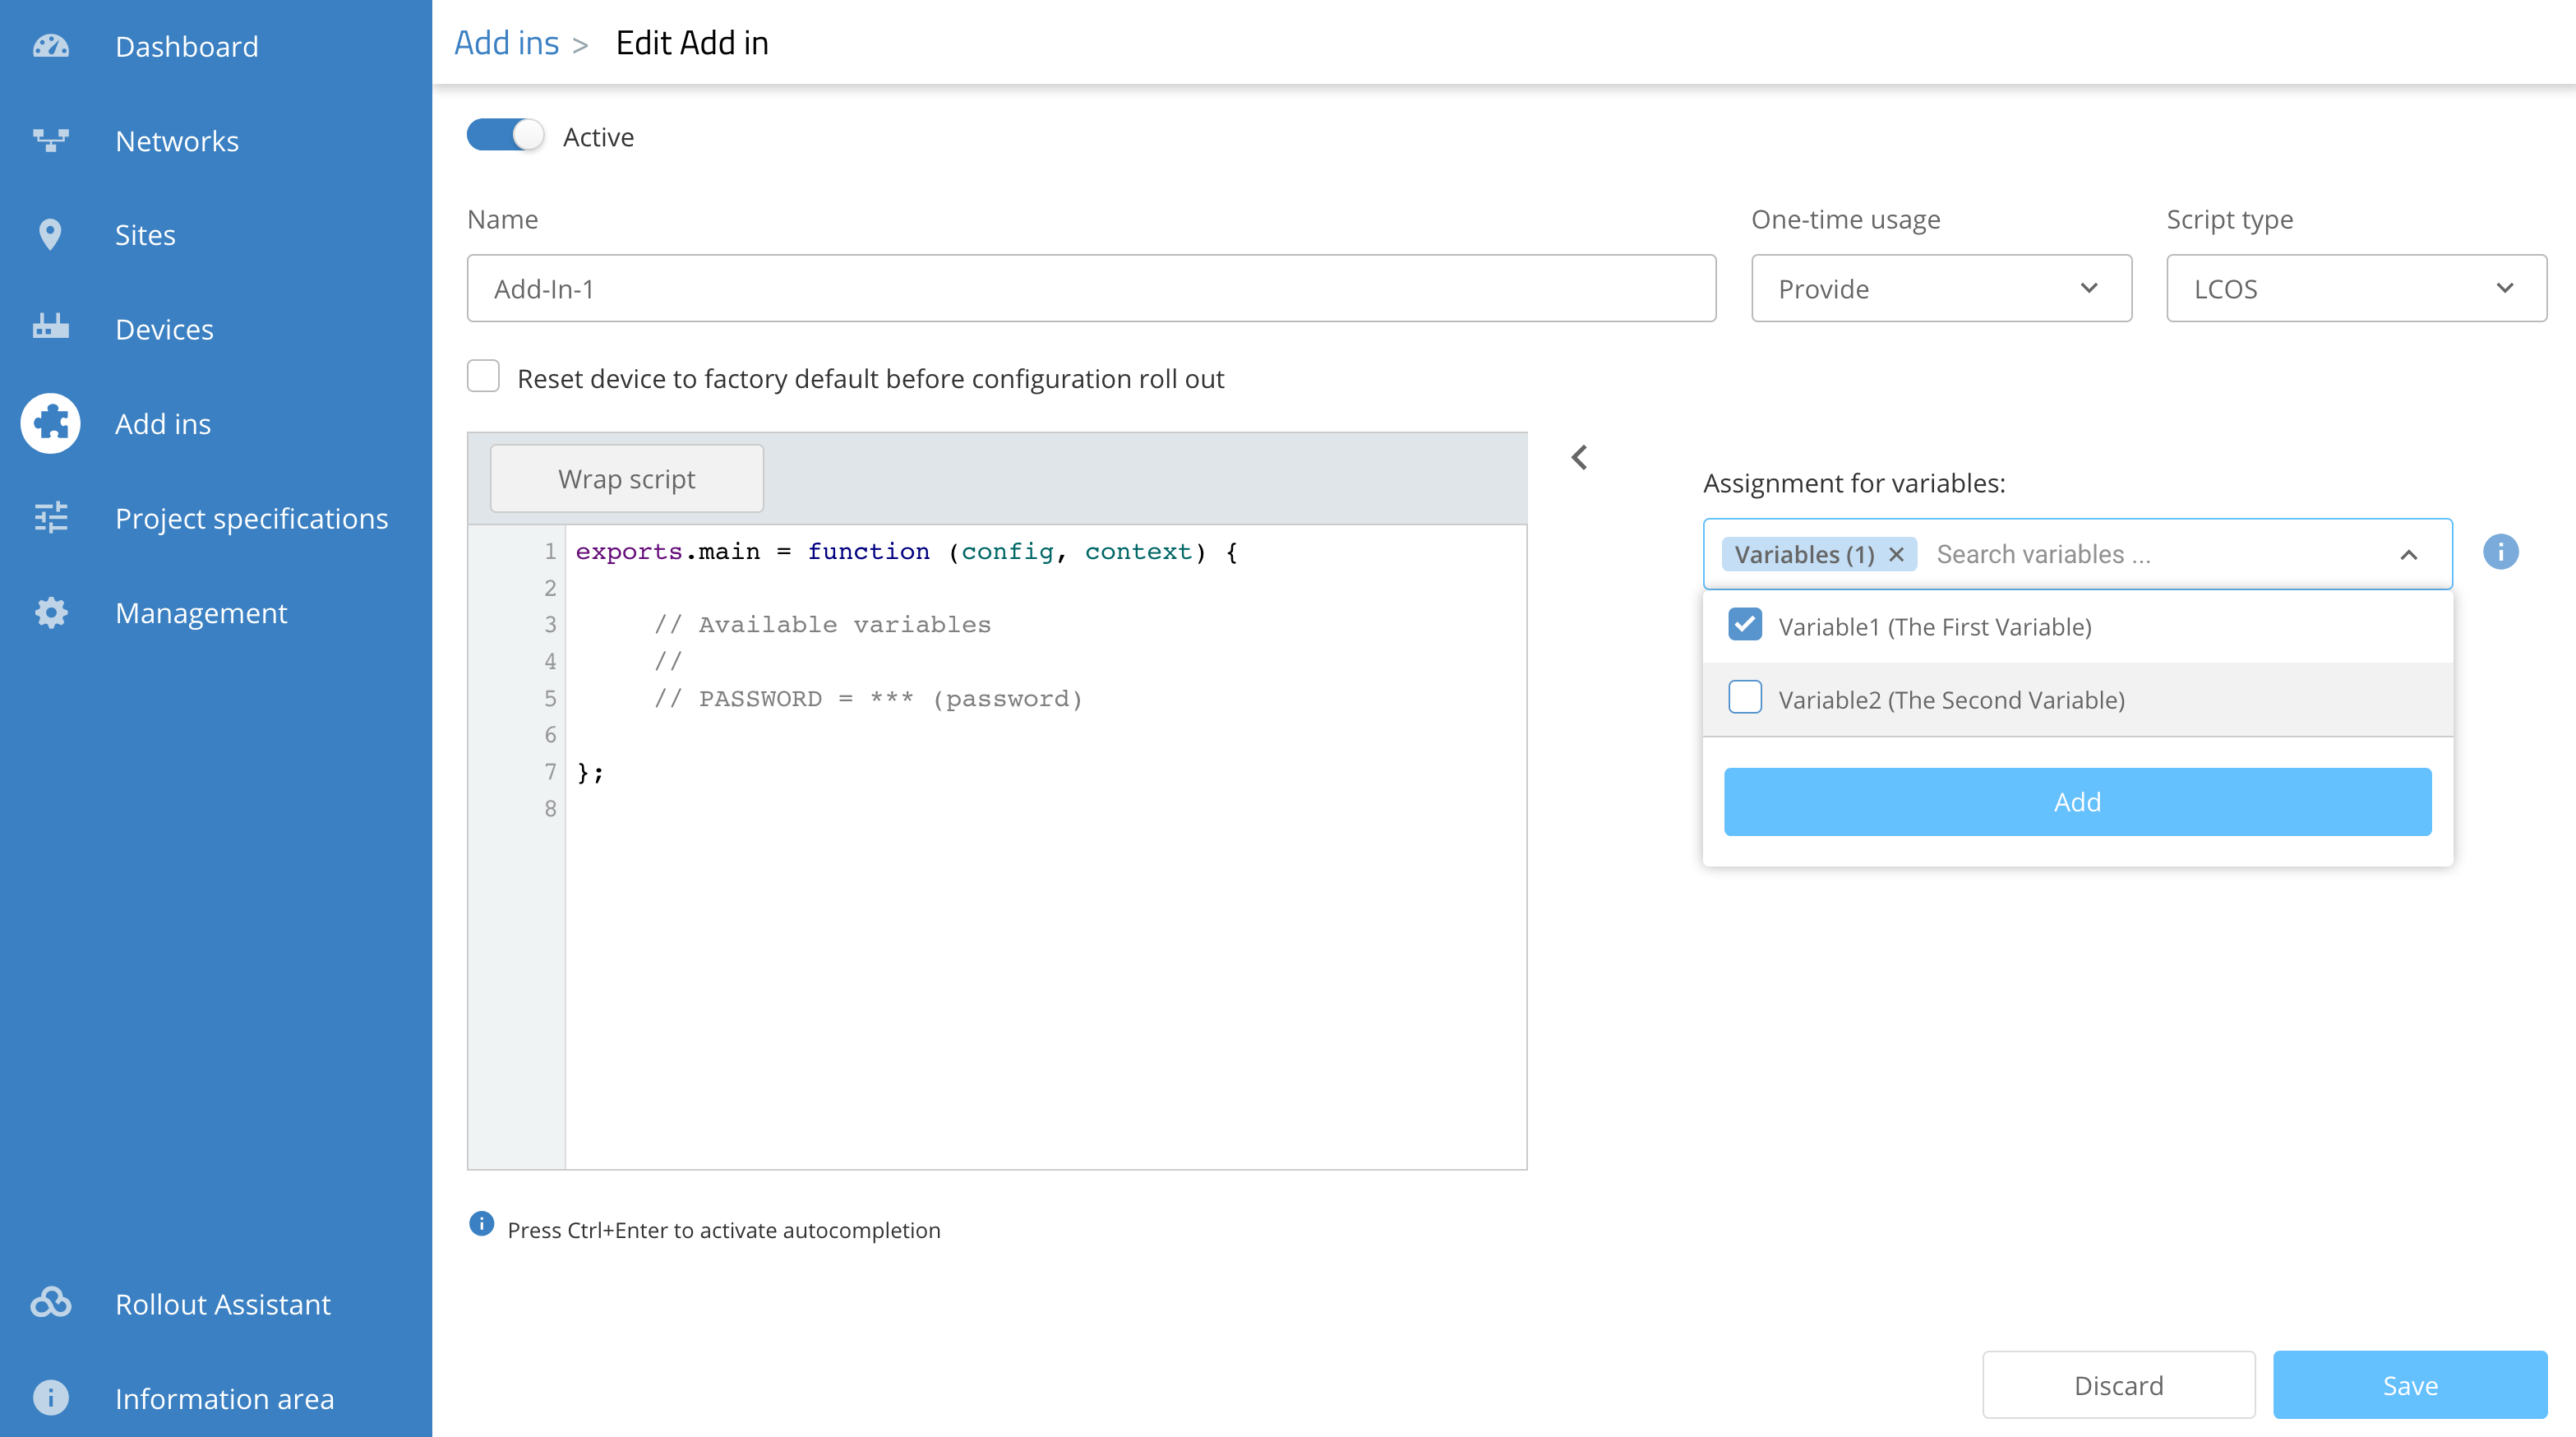Click the Dashboard gauge icon

click(x=50, y=46)
